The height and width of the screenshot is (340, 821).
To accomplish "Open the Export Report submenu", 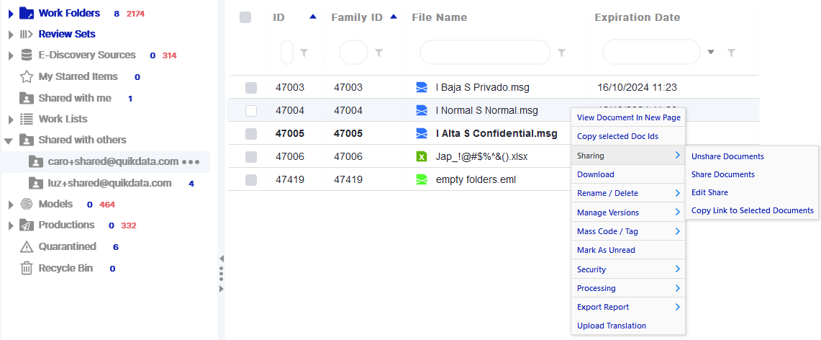I will click(627, 307).
